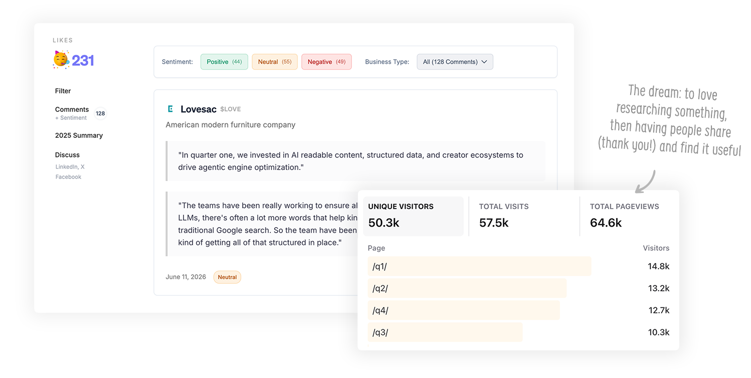Click the 231 likes count
The height and width of the screenshot is (378, 751).
click(83, 60)
